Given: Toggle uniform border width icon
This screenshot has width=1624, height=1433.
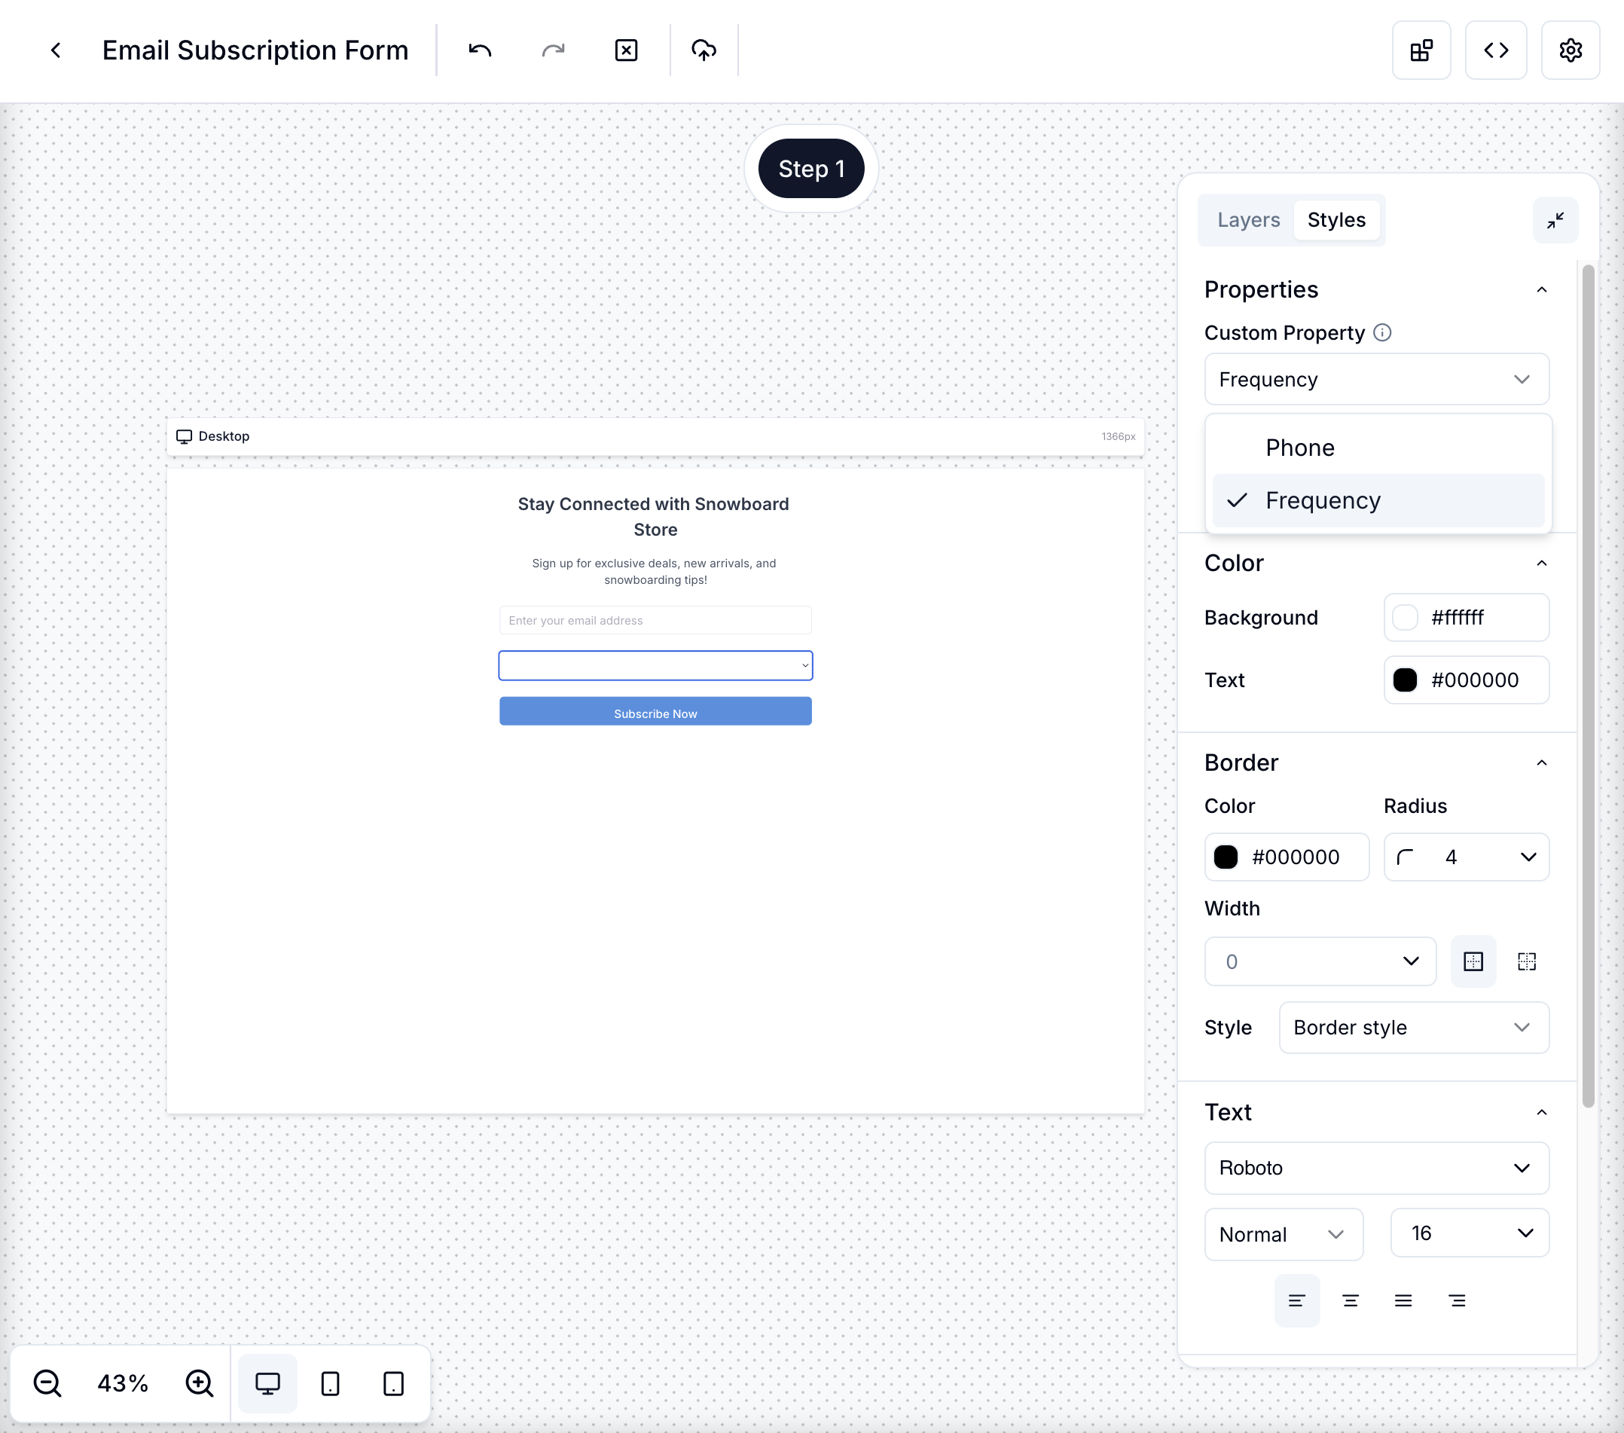Looking at the screenshot, I should [x=1473, y=961].
